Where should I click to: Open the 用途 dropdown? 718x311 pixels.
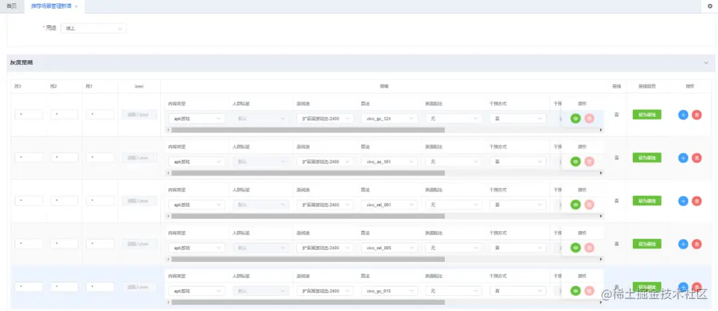[x=94, y=29]
